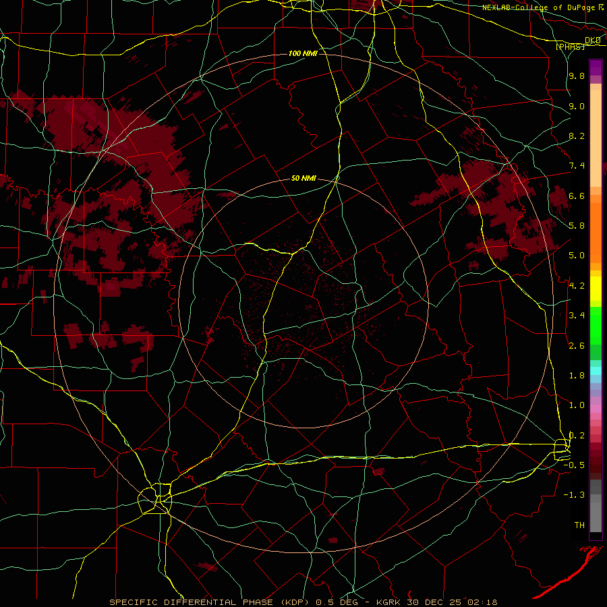This screenshot has width=607, height=607.
Task: Click the 0.2 scale value
Action: pos(577,436)
